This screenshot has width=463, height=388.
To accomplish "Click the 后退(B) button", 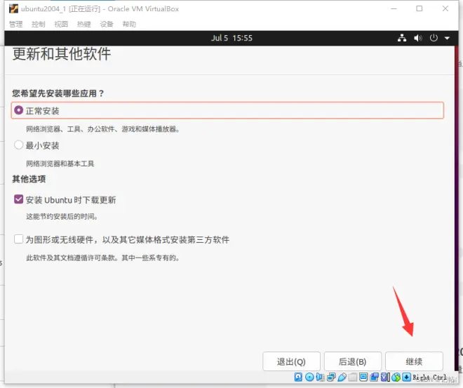I will (353, 361).
